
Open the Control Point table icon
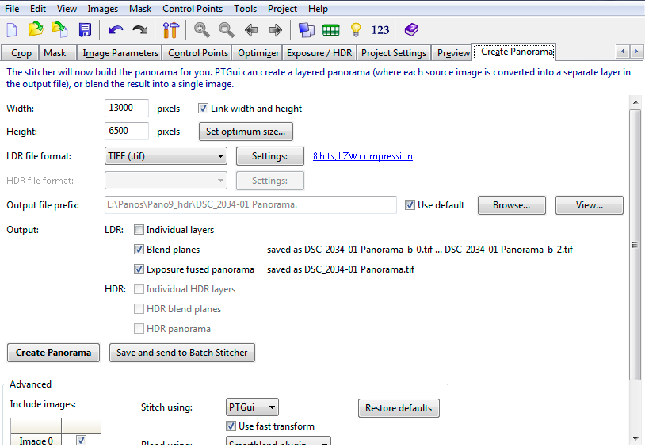pos(330,30)
